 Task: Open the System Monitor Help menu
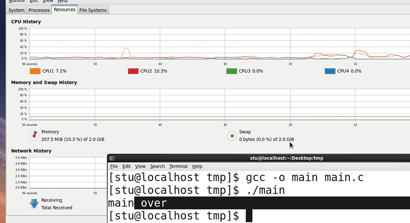[62, 1]
